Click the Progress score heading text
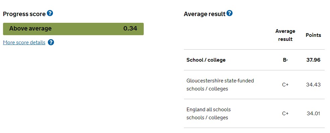The height and width of the screenshot is (133, 330). click(x=24, y=14)
